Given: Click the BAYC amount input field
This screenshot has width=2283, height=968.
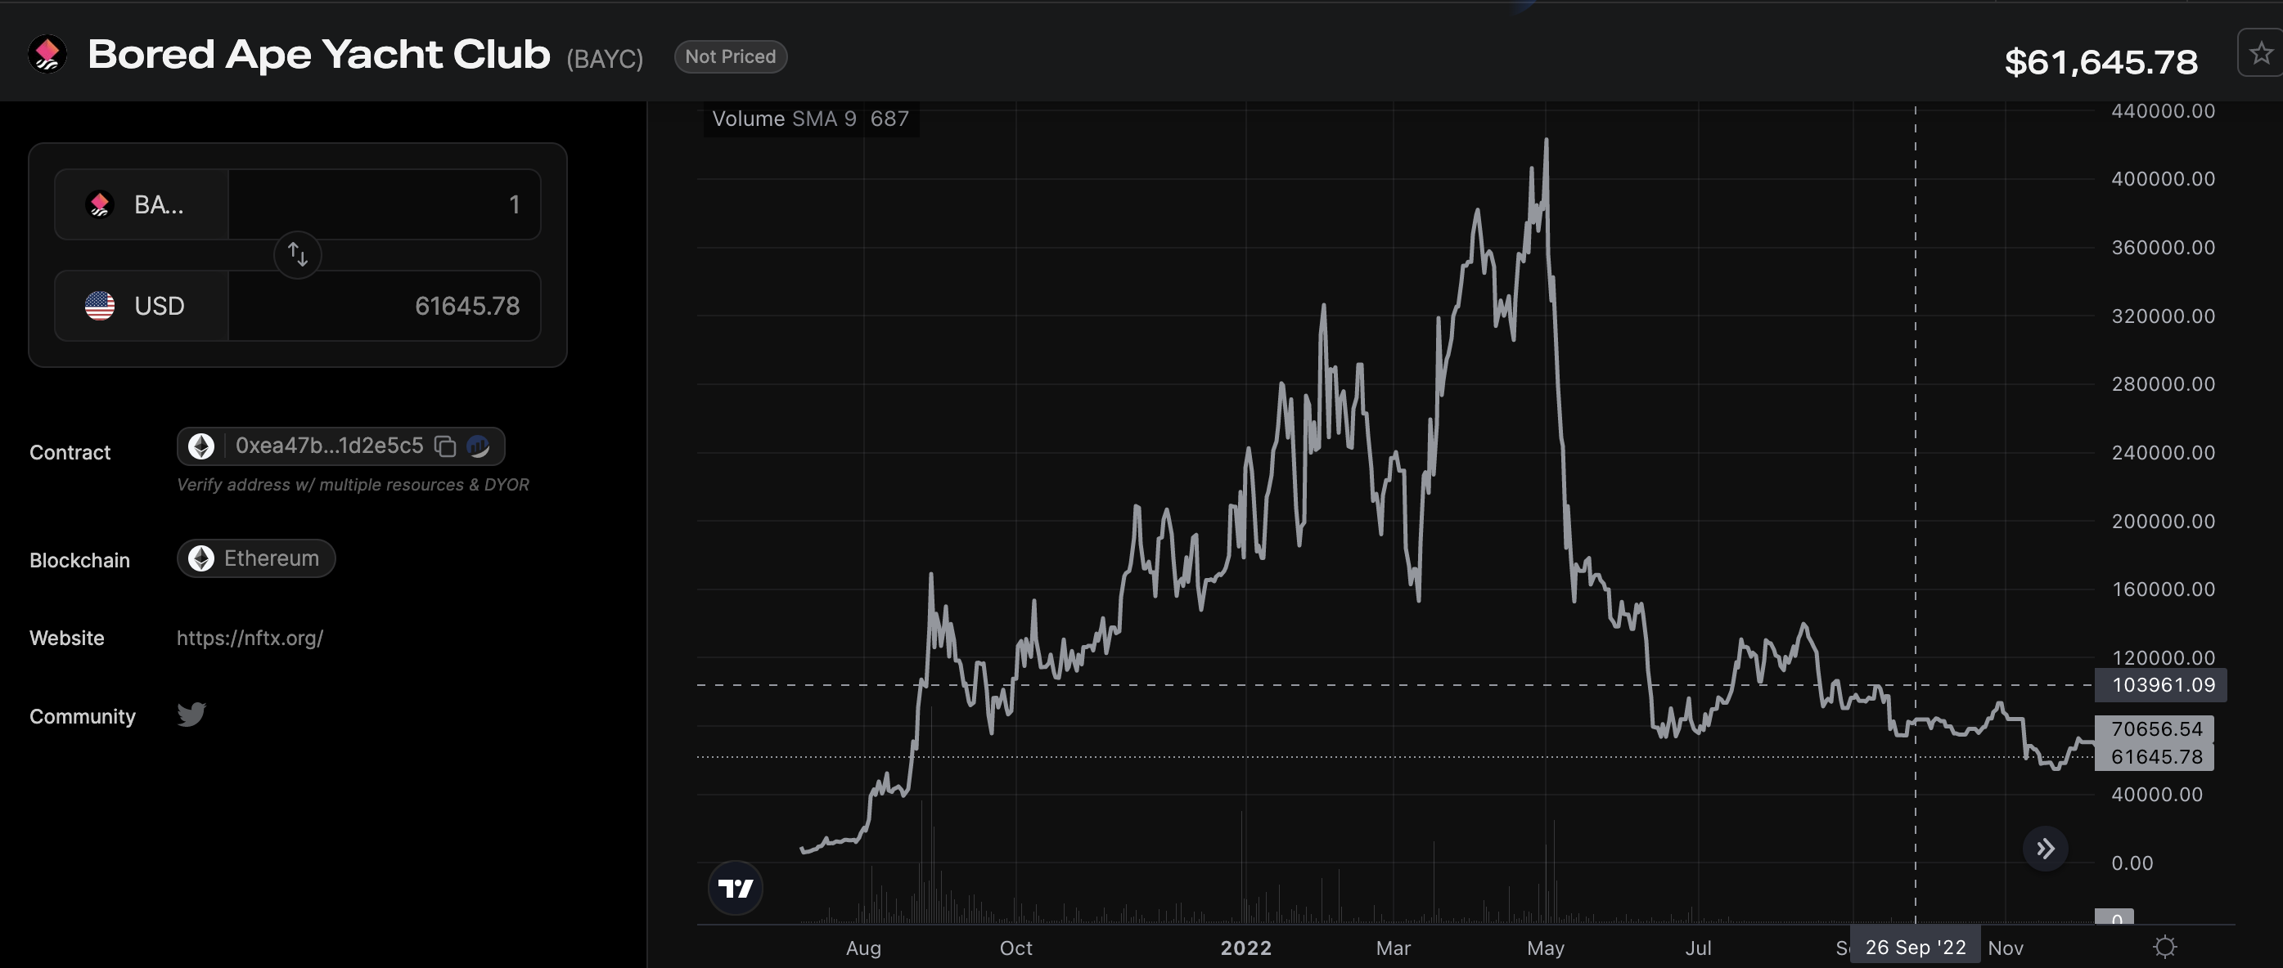Looking at the screenshot, I should click(x=384, y=204).
